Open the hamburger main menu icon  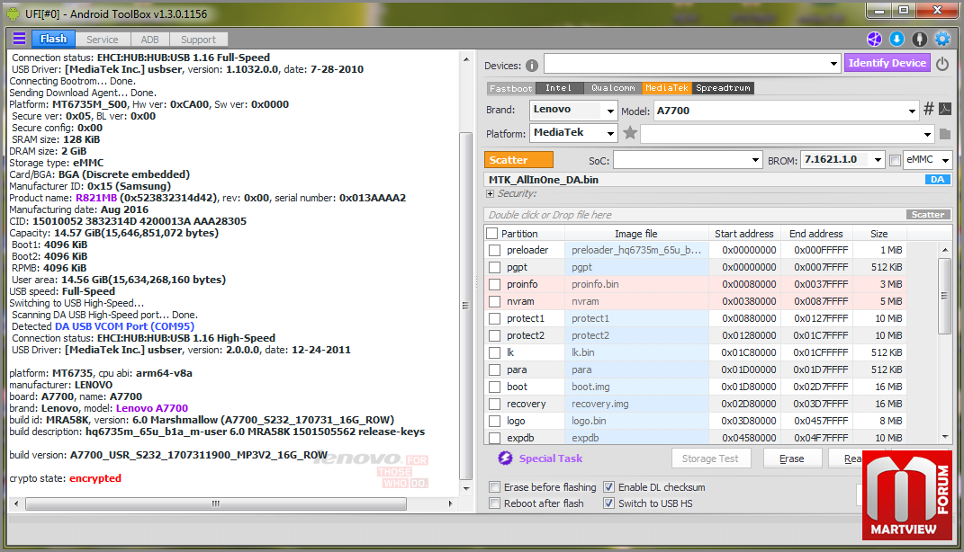coord(20,39)
